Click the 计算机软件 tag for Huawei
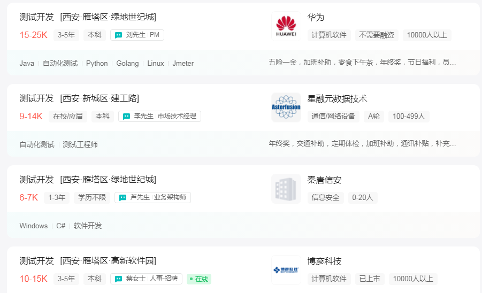 coord(329,35)
